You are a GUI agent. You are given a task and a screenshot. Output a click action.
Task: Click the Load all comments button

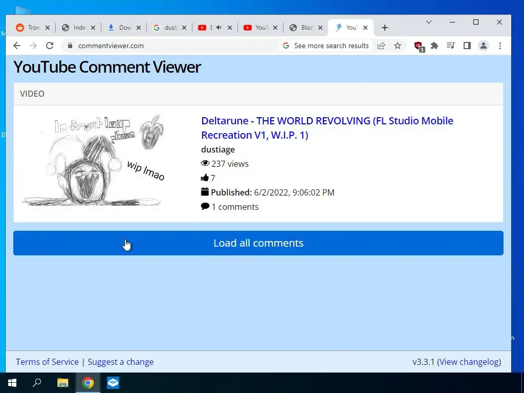pyautogui.click(x=258, y=243)
